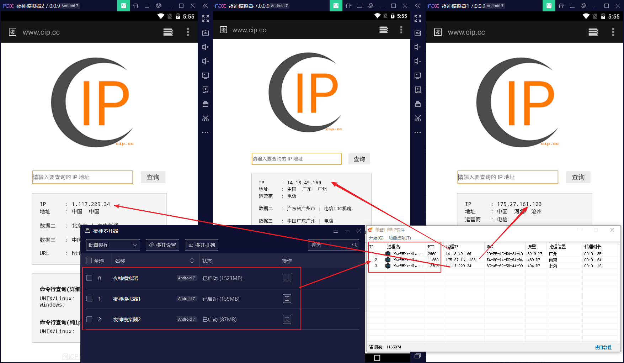Tick checkbox for row 2 夜神模拟器2
The image size is (624, 363).
click(89, 319)
